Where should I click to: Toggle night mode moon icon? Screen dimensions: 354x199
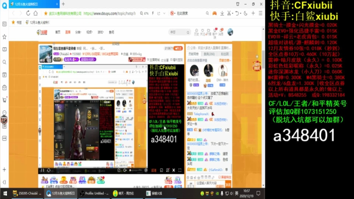[x=246, y=14]
